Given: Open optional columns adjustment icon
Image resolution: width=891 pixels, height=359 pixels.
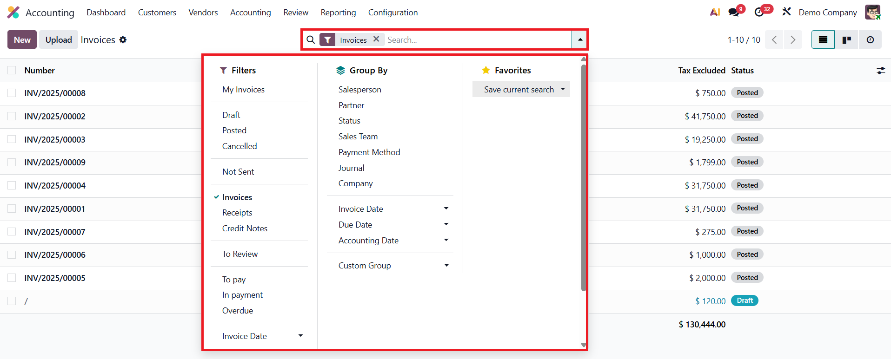Looking at the screenshot, I should (881, 71).
